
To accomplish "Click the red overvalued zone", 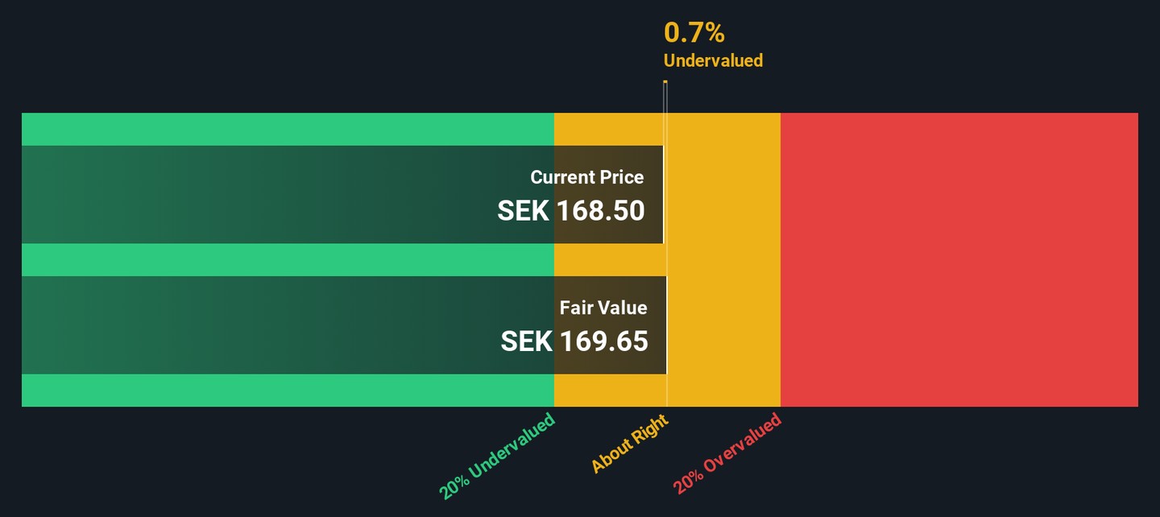I will point(959,259).
